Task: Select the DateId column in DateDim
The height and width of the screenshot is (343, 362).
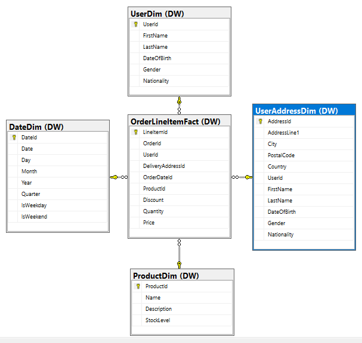Action: [58, 138]
